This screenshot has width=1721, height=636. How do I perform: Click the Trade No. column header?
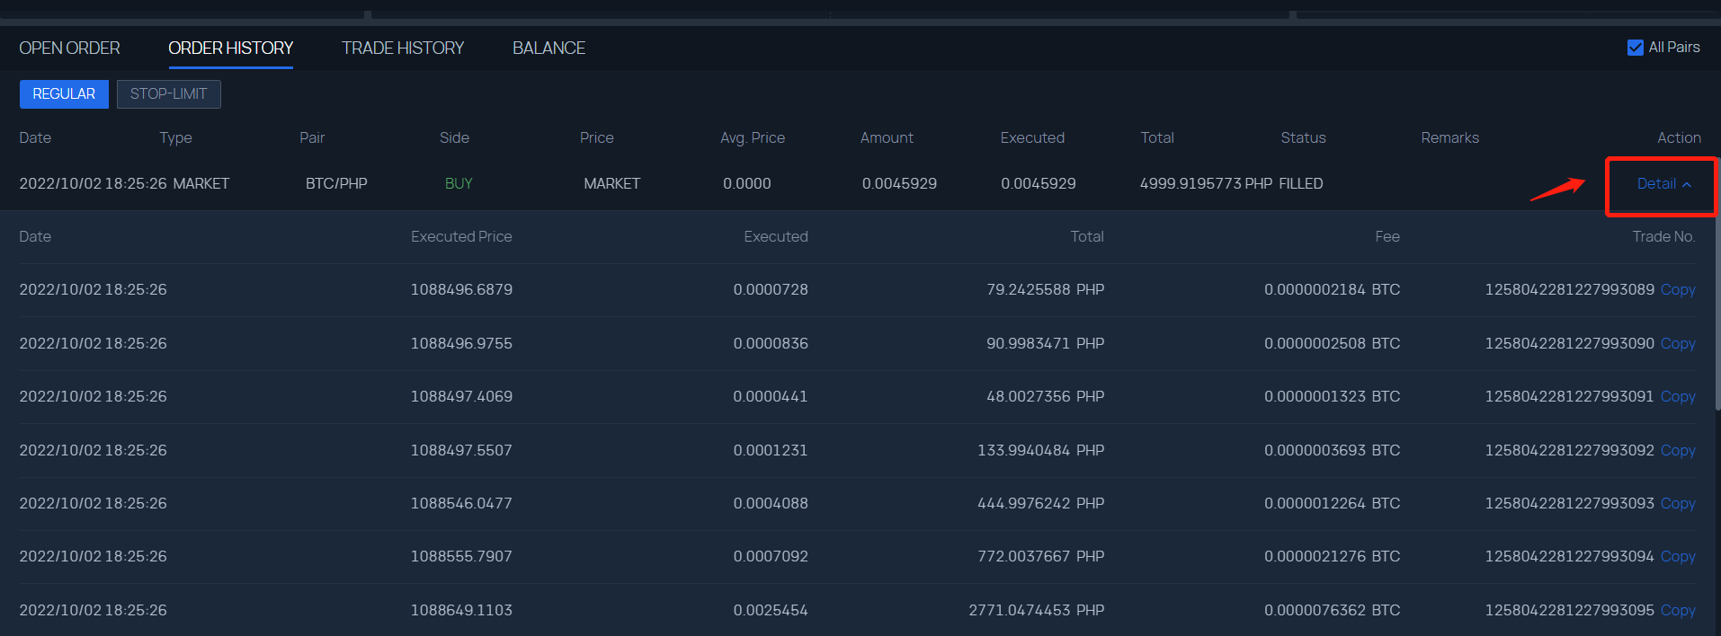[x=1663, y=236]
